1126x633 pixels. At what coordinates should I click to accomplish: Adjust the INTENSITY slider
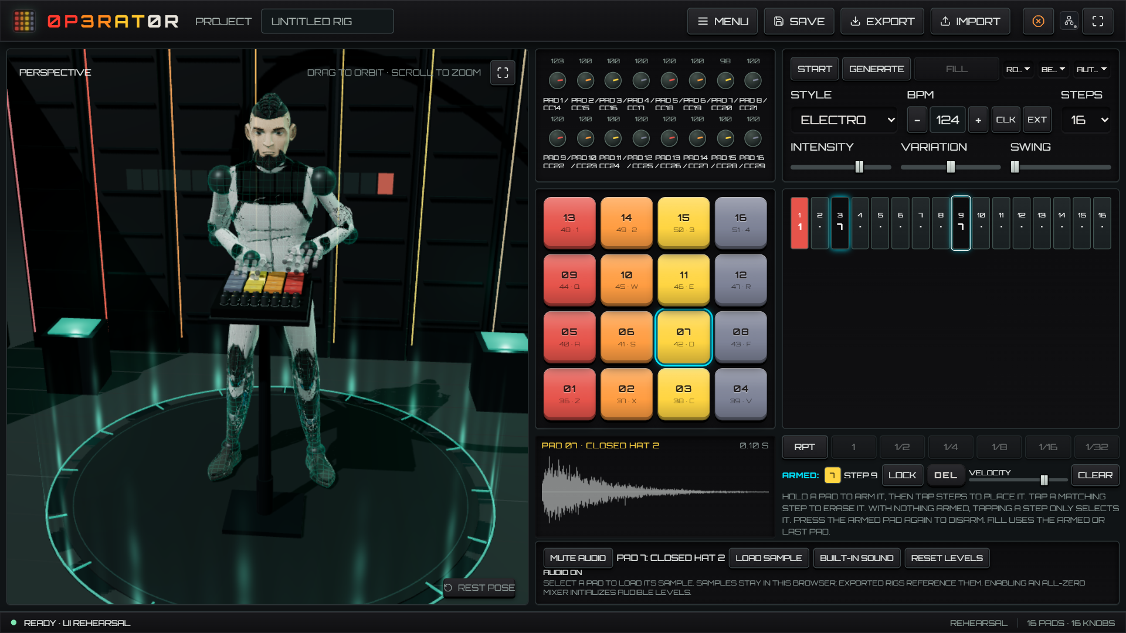(x=840, y=167)
